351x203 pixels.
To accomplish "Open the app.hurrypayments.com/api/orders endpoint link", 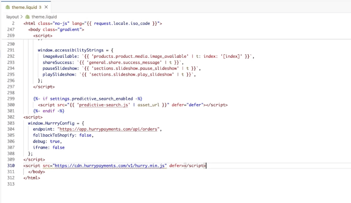I will [x=108, y=129].
